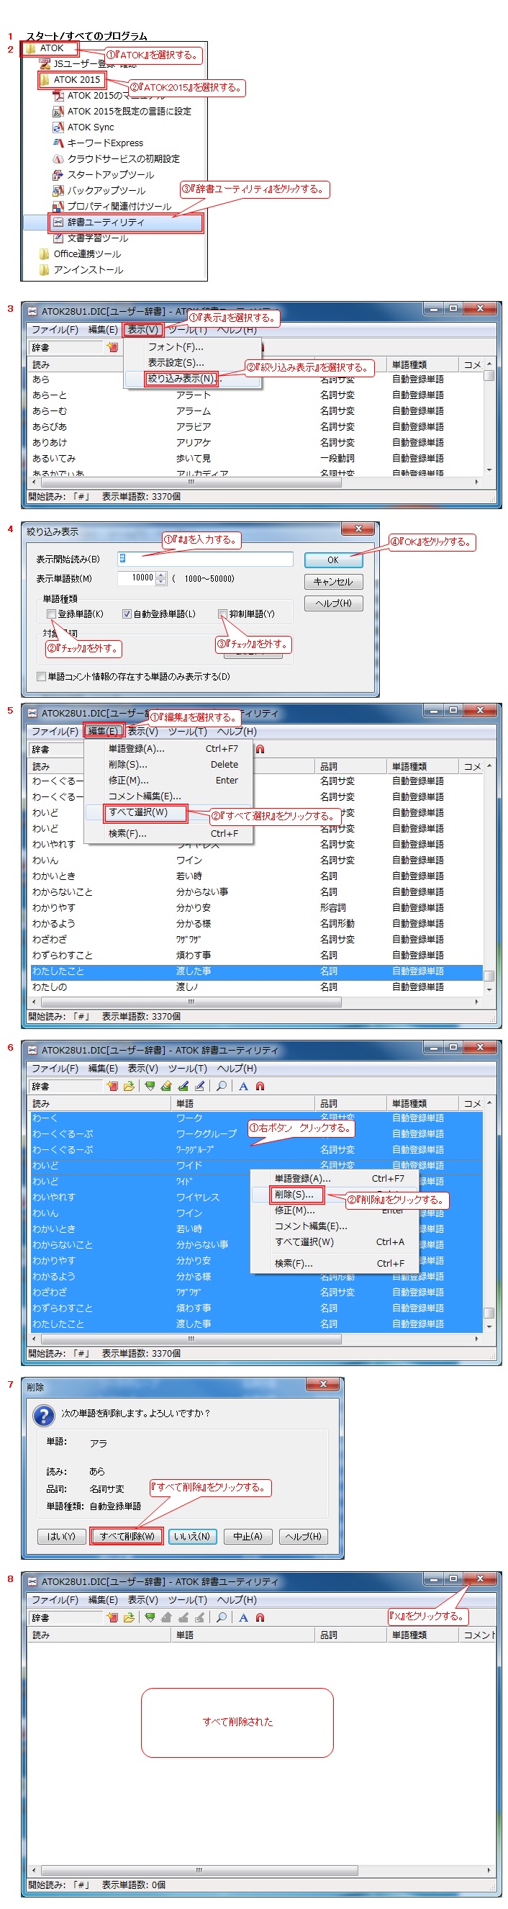Choose 表示設定(S)... from the 表示 menu

(x=176, y=362)
